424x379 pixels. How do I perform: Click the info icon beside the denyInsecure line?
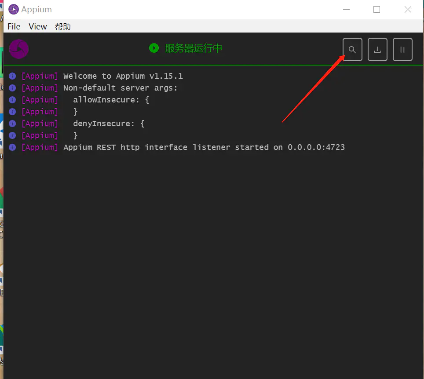pos(12,124)
